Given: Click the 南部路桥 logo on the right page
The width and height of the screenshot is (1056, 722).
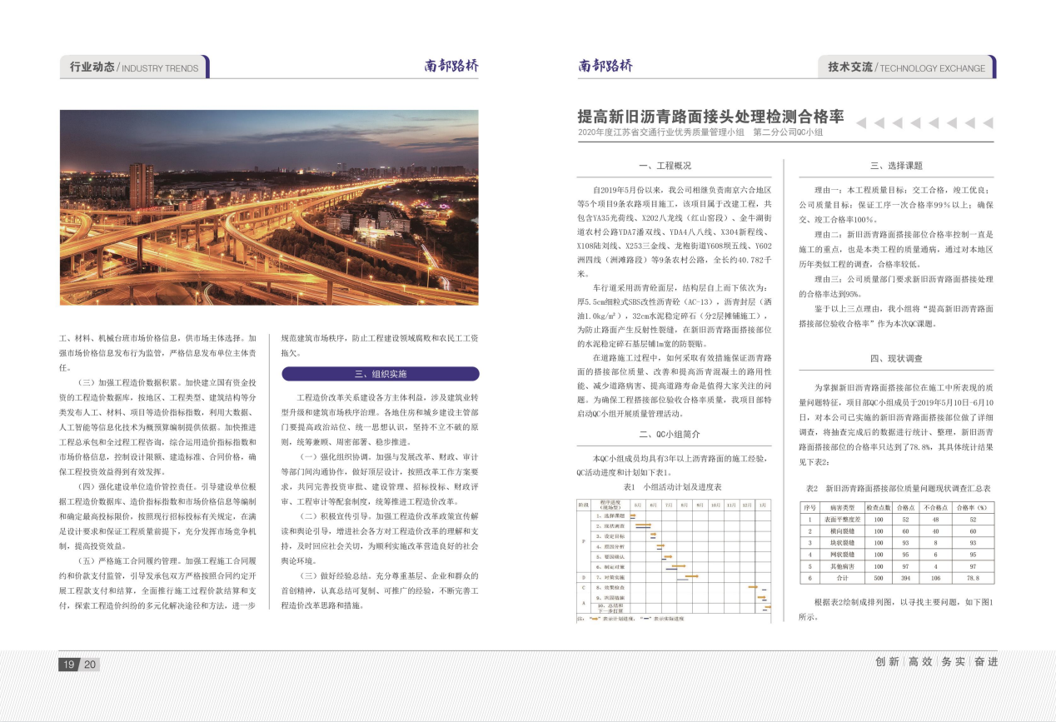Looking at the screenshot, I should [605, 66].
